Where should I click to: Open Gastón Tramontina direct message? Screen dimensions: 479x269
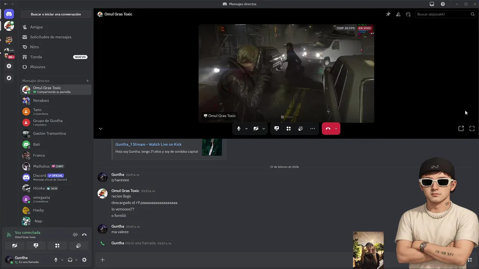[x=56, y=133]
